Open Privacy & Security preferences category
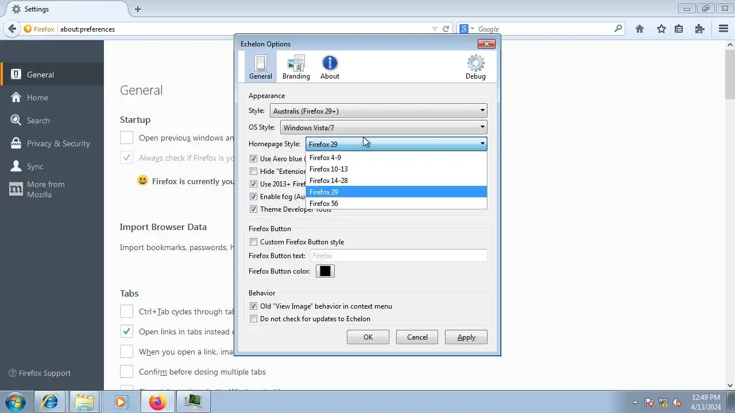735x413 pixels. click(52, 143)
